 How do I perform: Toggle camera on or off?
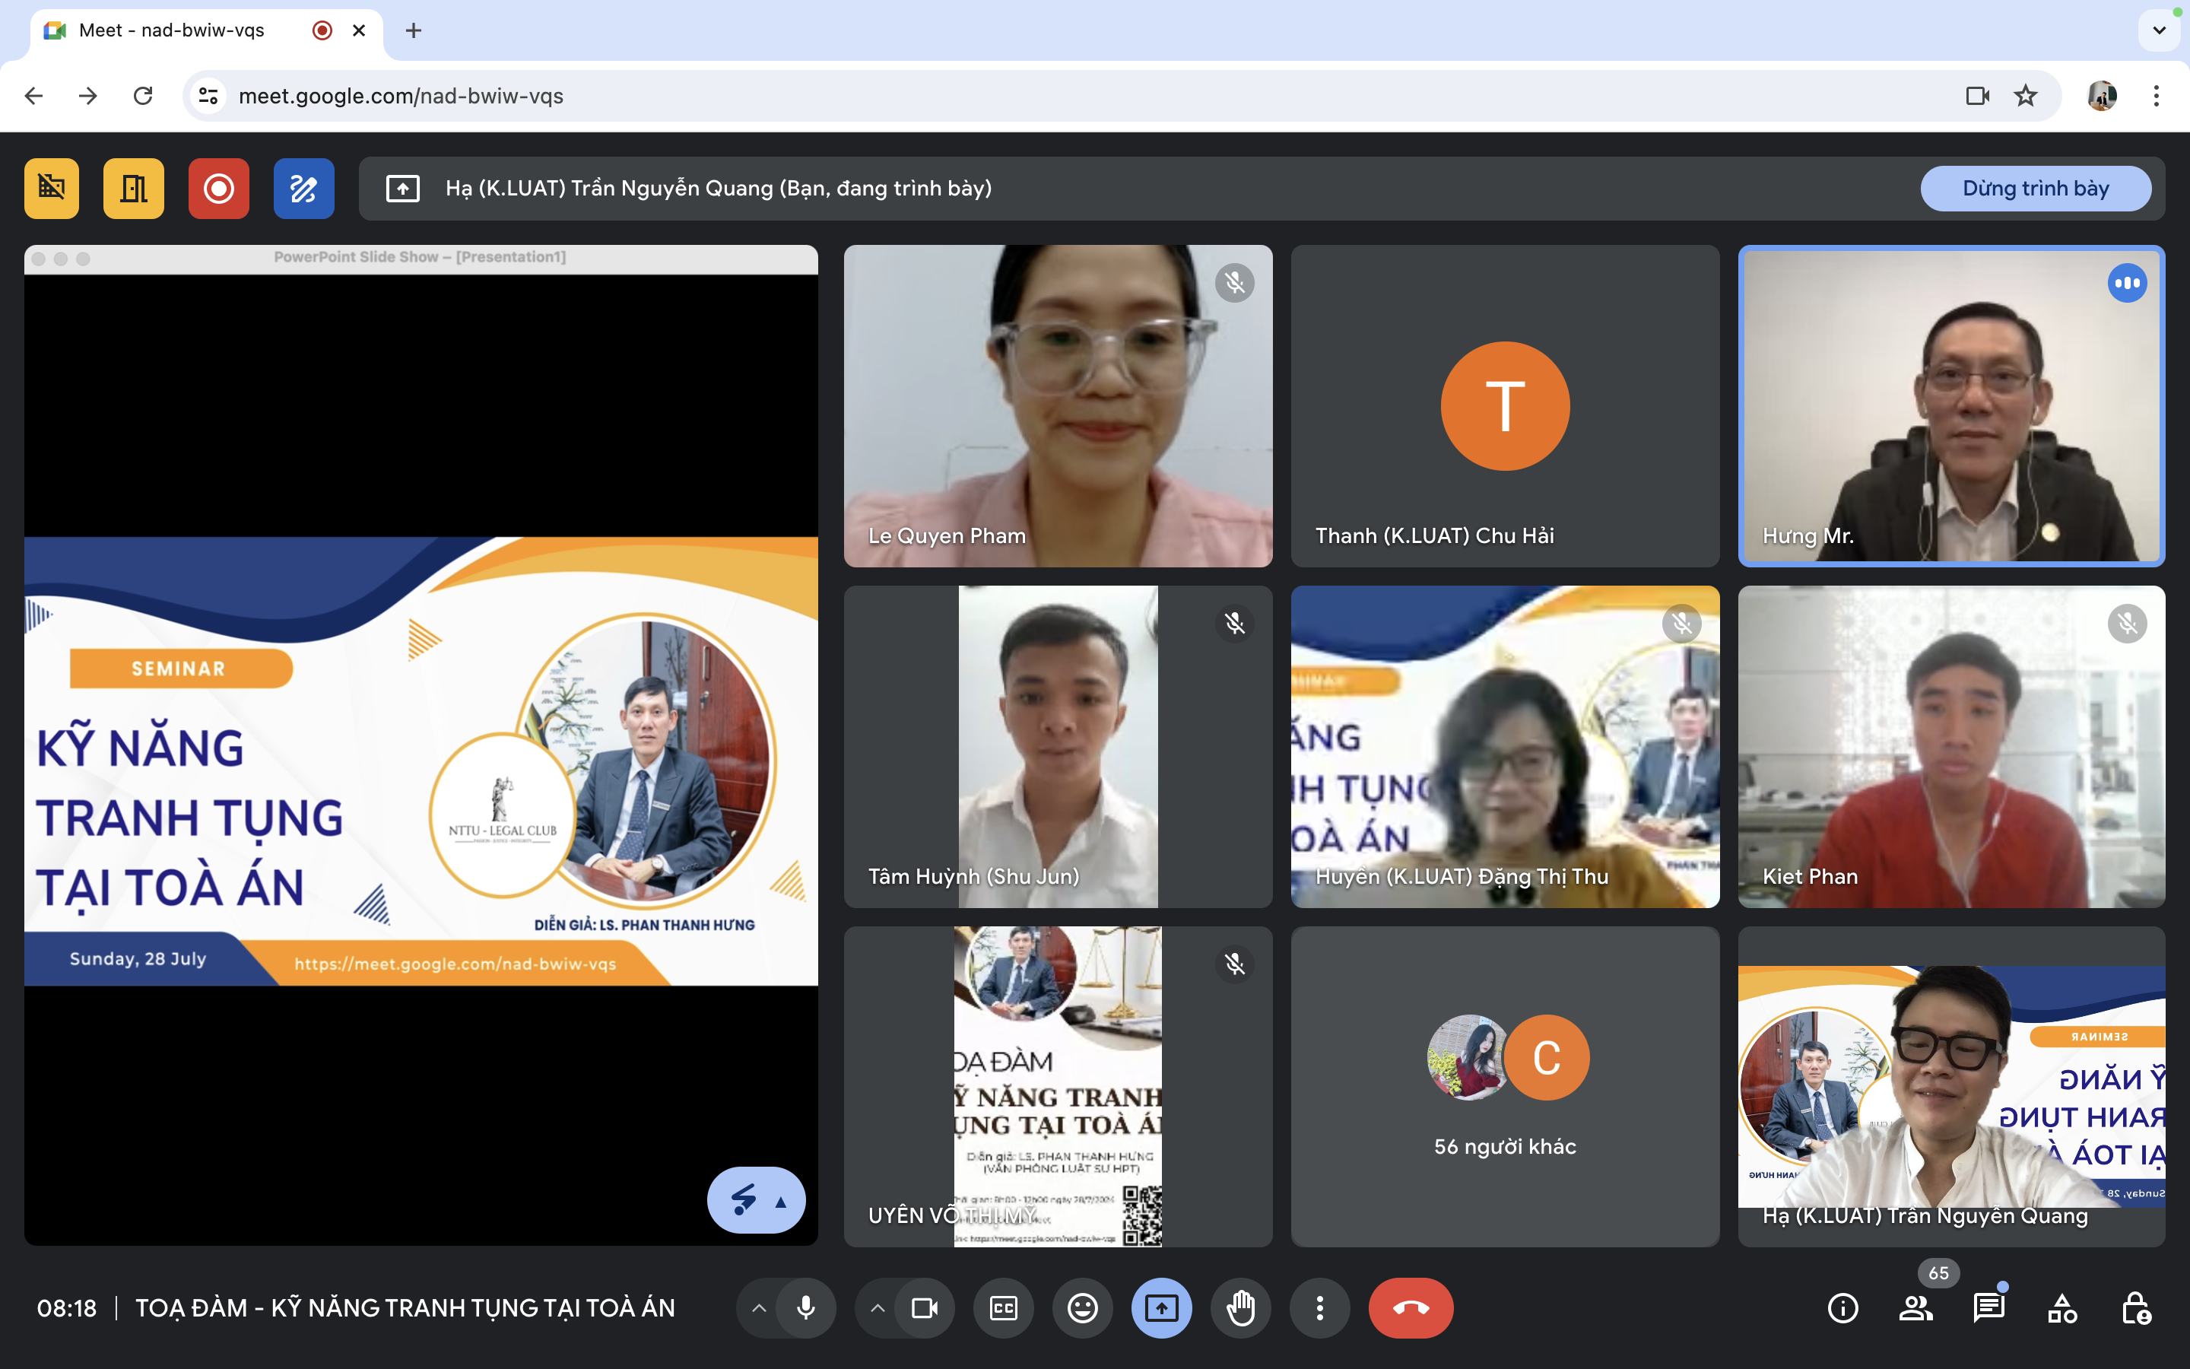(x=924, y=1307)
